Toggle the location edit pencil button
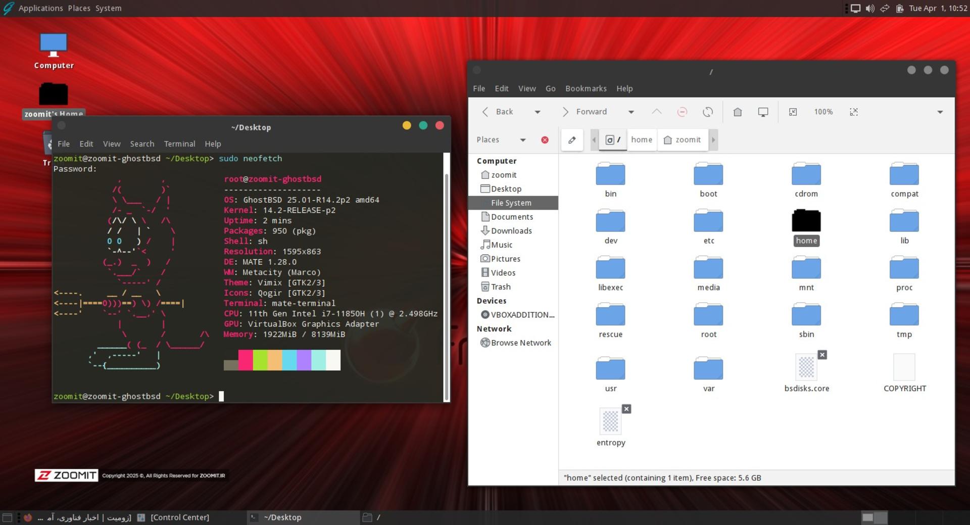Screen dimensions: 970x525 tap(572, 140)
